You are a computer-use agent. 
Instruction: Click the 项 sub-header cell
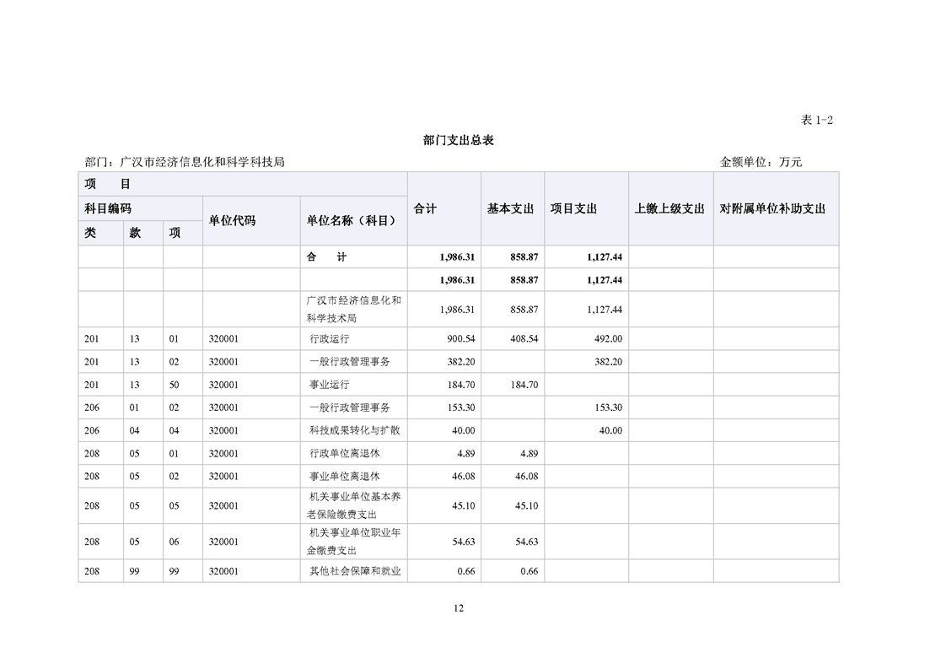tap(183, 233)
